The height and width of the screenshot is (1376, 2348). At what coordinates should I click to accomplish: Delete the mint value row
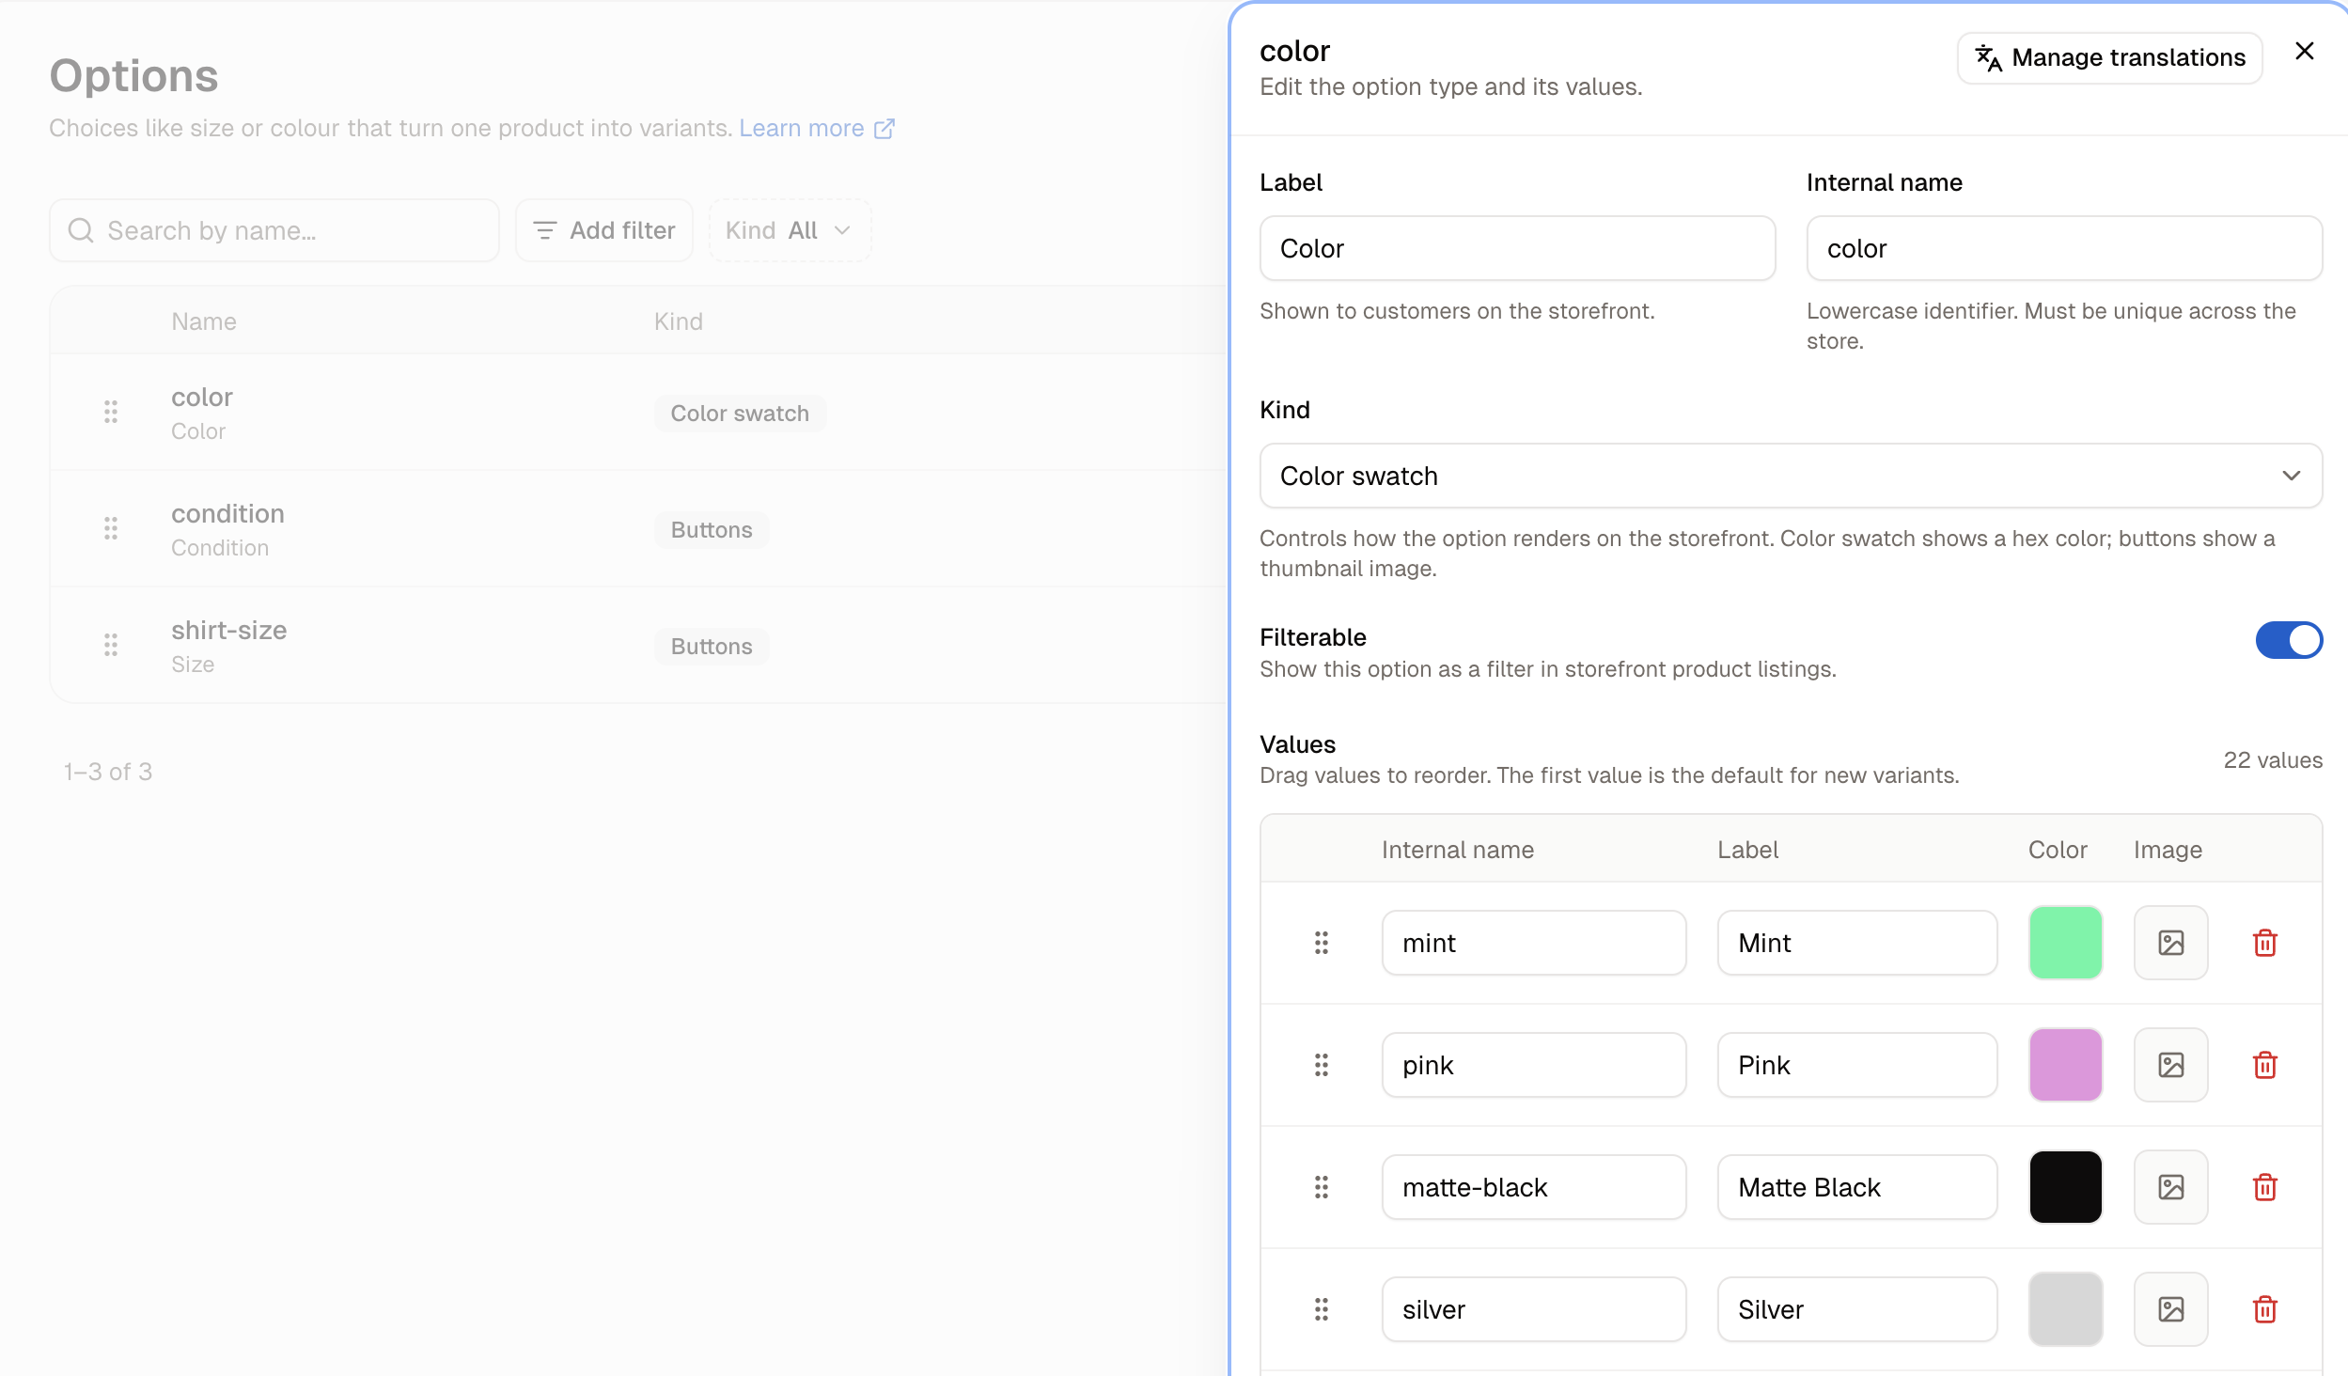click(x=2264, y=943)
